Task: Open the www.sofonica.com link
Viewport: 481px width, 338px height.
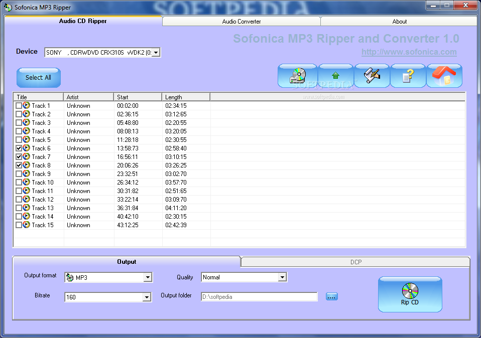Action: pos(409,52)
